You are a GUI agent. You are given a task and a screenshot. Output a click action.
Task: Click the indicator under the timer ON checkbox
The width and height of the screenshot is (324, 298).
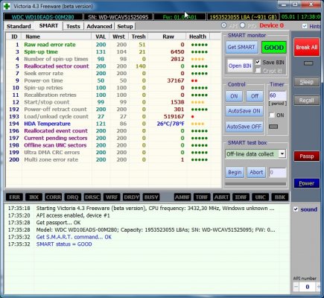(x=273, y=127)
